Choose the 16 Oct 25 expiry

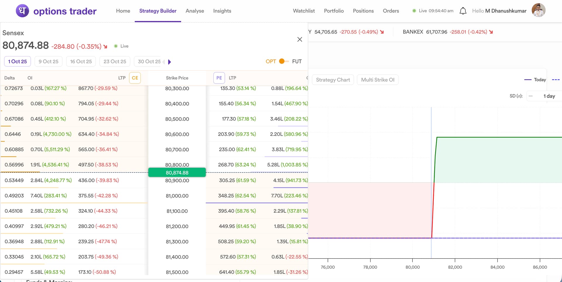[x=81, y=61]
